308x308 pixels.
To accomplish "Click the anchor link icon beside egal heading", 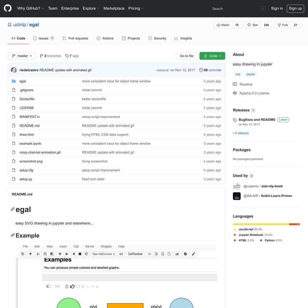I will tap(13, 209).
